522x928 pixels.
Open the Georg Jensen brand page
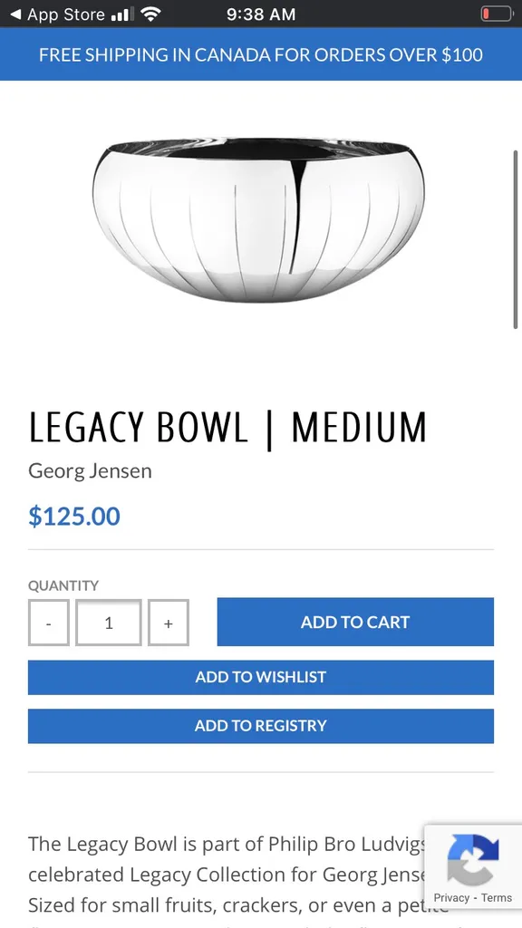pos(90,471)
